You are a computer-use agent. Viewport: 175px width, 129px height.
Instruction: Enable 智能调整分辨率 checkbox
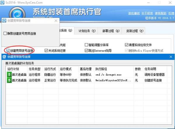click(x=86, y=45)
